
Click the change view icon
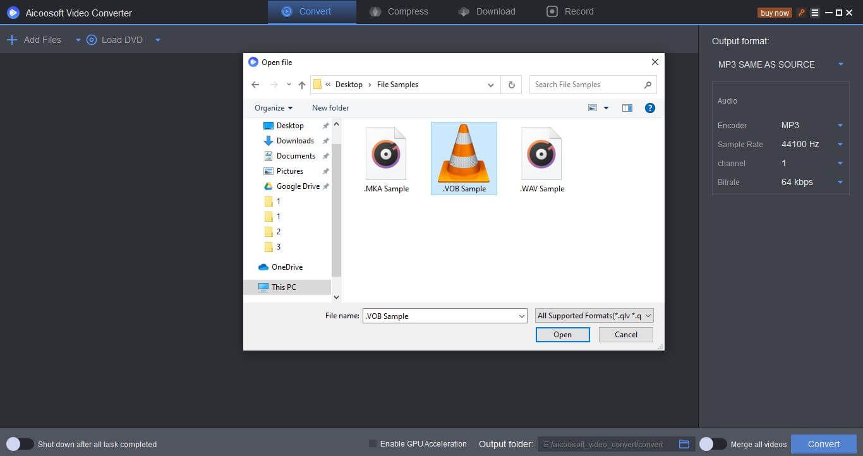click(x=593, y=108)
